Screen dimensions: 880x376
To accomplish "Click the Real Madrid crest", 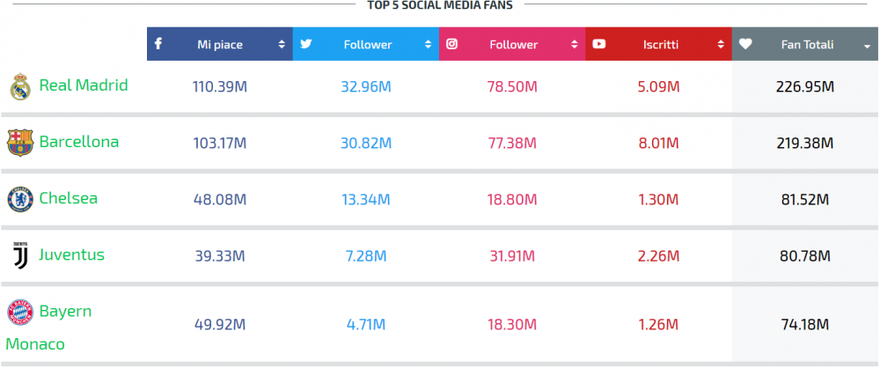I will point(20,86).
